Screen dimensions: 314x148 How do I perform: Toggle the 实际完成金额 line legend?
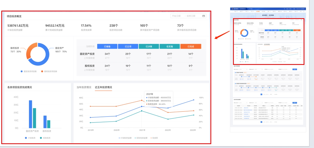coord(141,138)
